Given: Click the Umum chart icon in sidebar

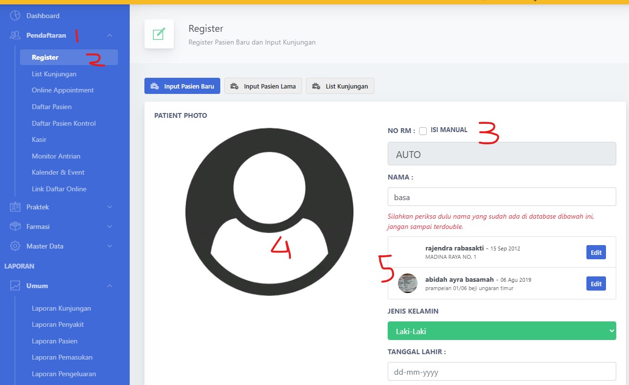Looking at the screenshot, I should (x=15, y=286).
